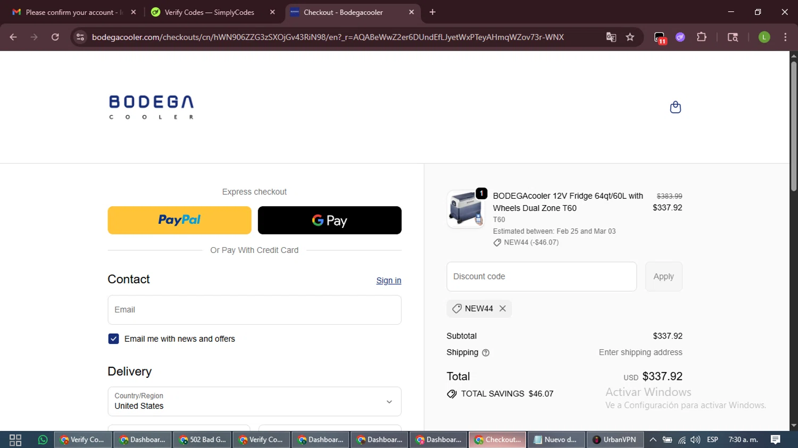Open WhatsApp from the taskbar
Image resolution: width=798 pixels, height=448 pixels.
pyautogui.click(x=43, y=440)
